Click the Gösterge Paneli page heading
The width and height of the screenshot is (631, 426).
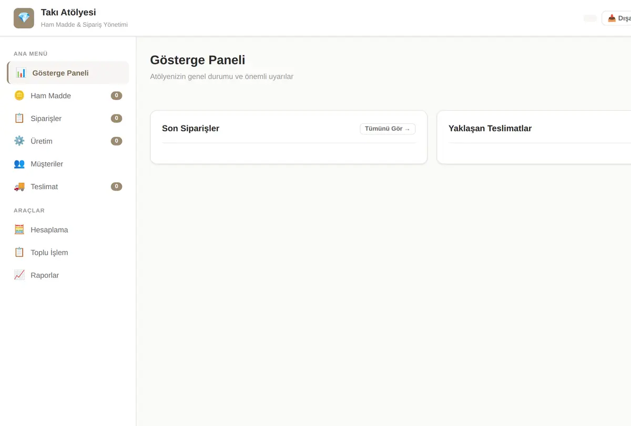point(198,60)
